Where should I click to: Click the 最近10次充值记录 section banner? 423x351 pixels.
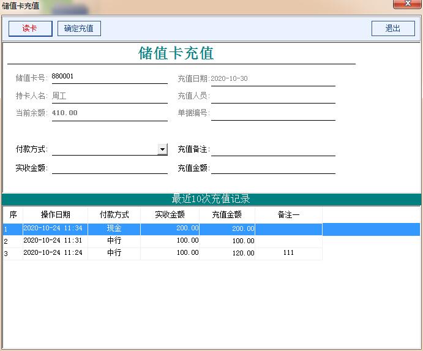click(211, 199)
